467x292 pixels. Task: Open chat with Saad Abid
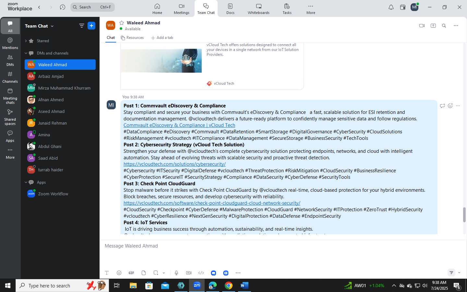pos(60,158)
